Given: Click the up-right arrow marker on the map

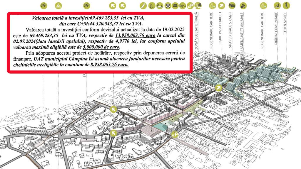Looking at the screenshot, I should pos(218,87).
